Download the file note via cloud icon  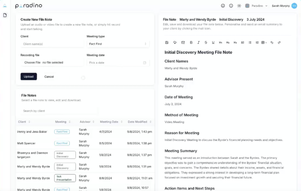(175, 42)
